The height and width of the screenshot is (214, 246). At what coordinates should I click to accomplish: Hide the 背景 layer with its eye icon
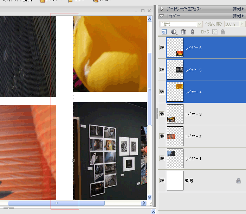tap(162, 180)
